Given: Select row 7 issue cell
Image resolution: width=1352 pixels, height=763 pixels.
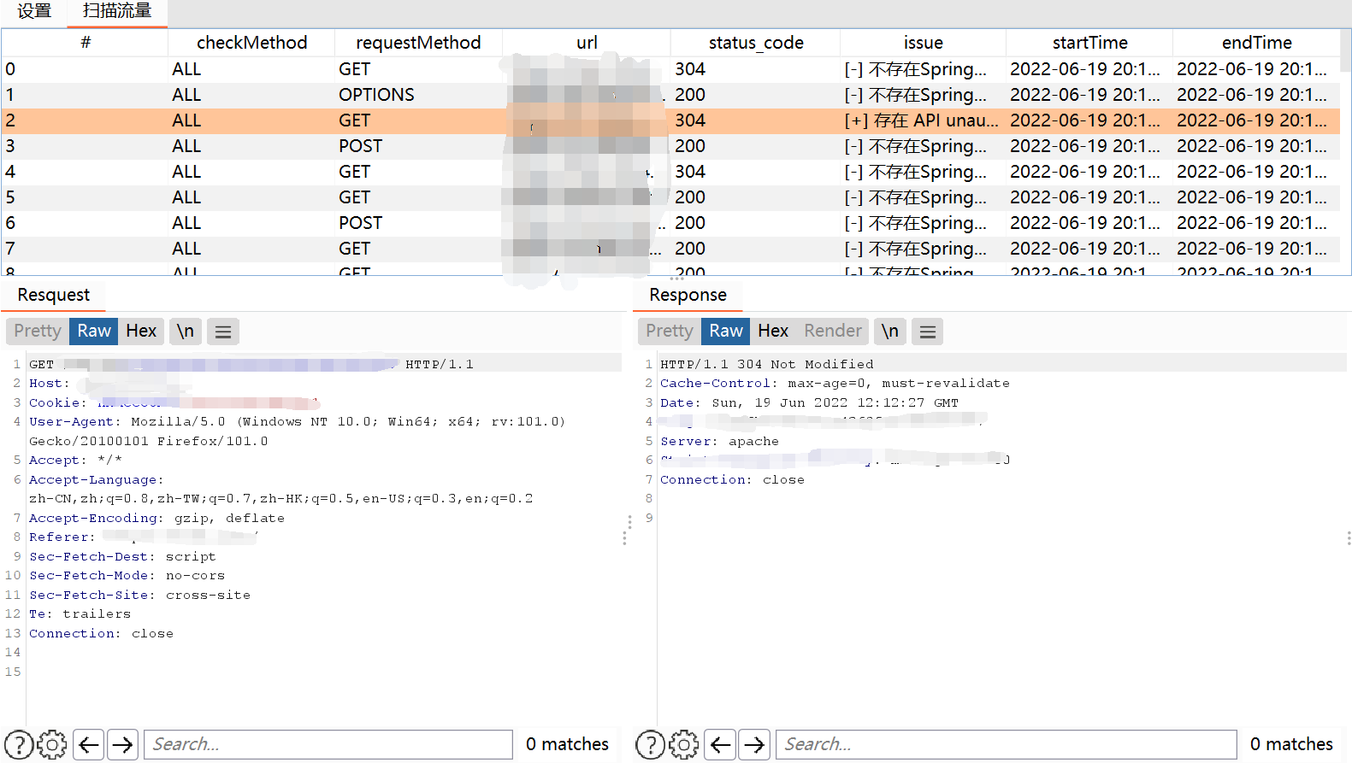Looking at the screenshot, I should pyautogui.click(x=924, y=249).
